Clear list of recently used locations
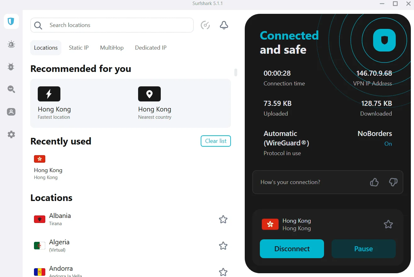 click(216, 141)
